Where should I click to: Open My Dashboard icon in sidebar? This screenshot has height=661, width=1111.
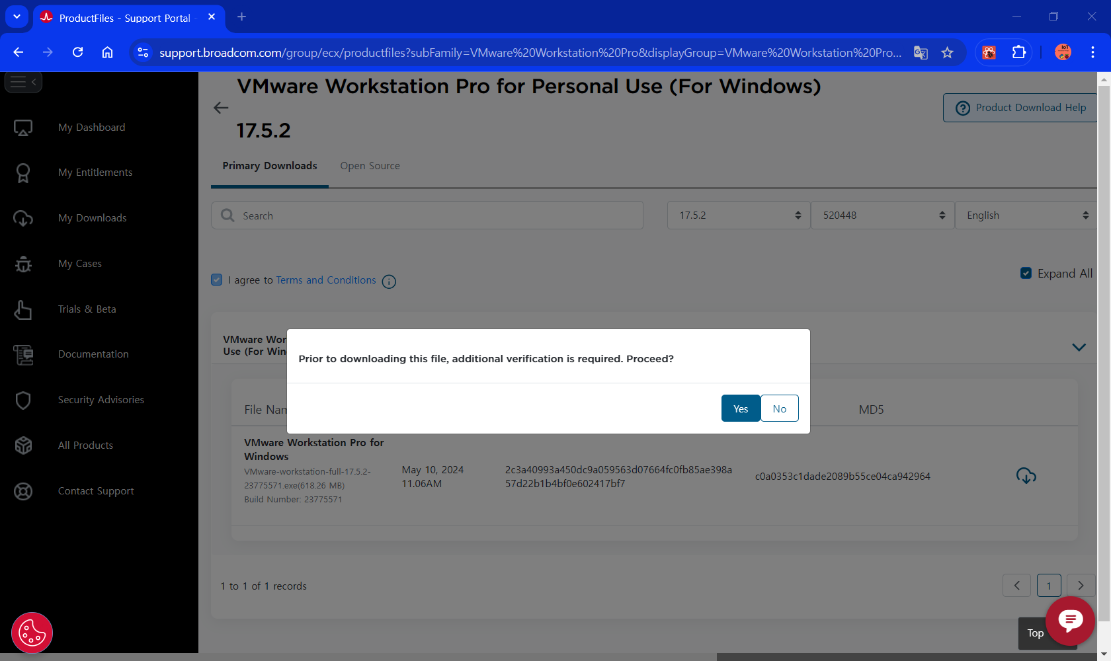(23, 128)
